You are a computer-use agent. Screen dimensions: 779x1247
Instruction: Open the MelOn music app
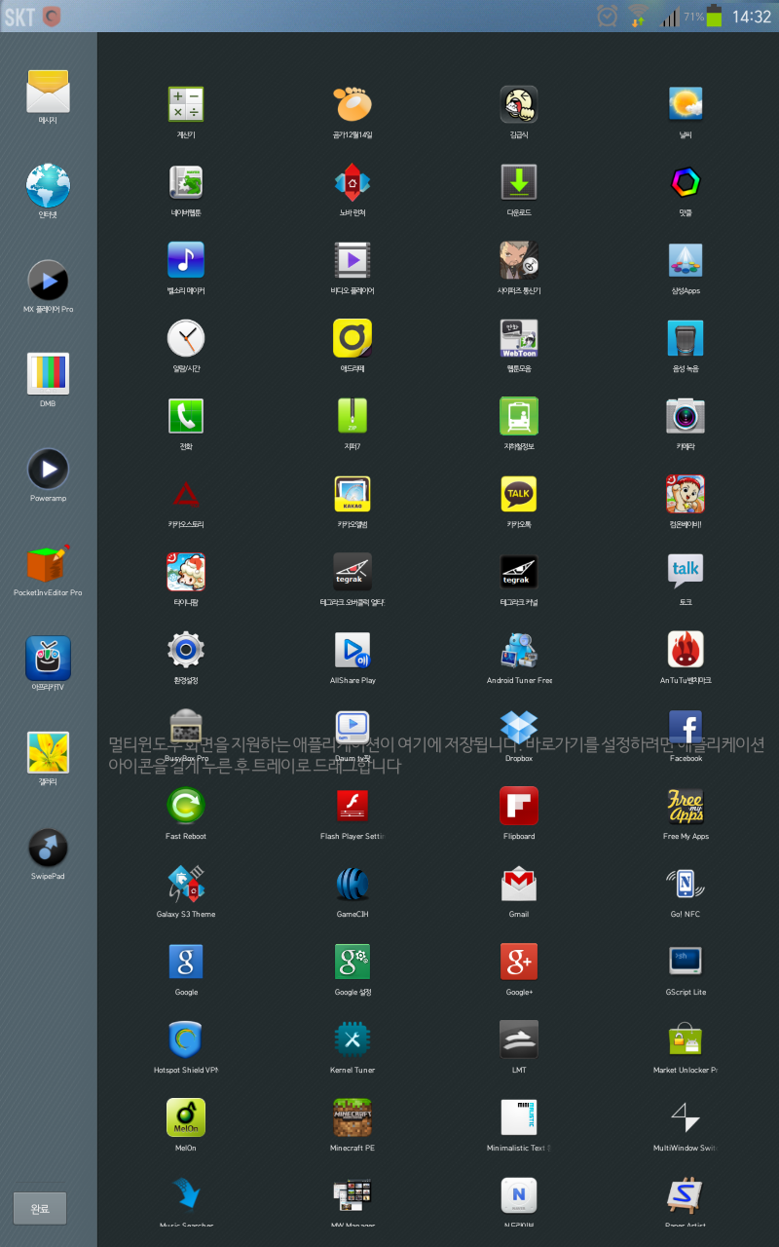[x=186, y=1117]
